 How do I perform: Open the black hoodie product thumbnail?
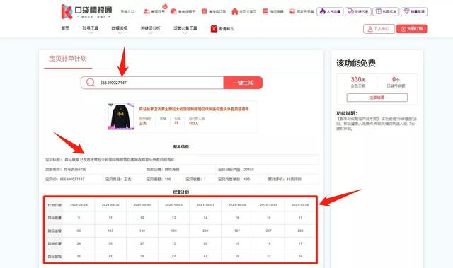click(121, 117)
